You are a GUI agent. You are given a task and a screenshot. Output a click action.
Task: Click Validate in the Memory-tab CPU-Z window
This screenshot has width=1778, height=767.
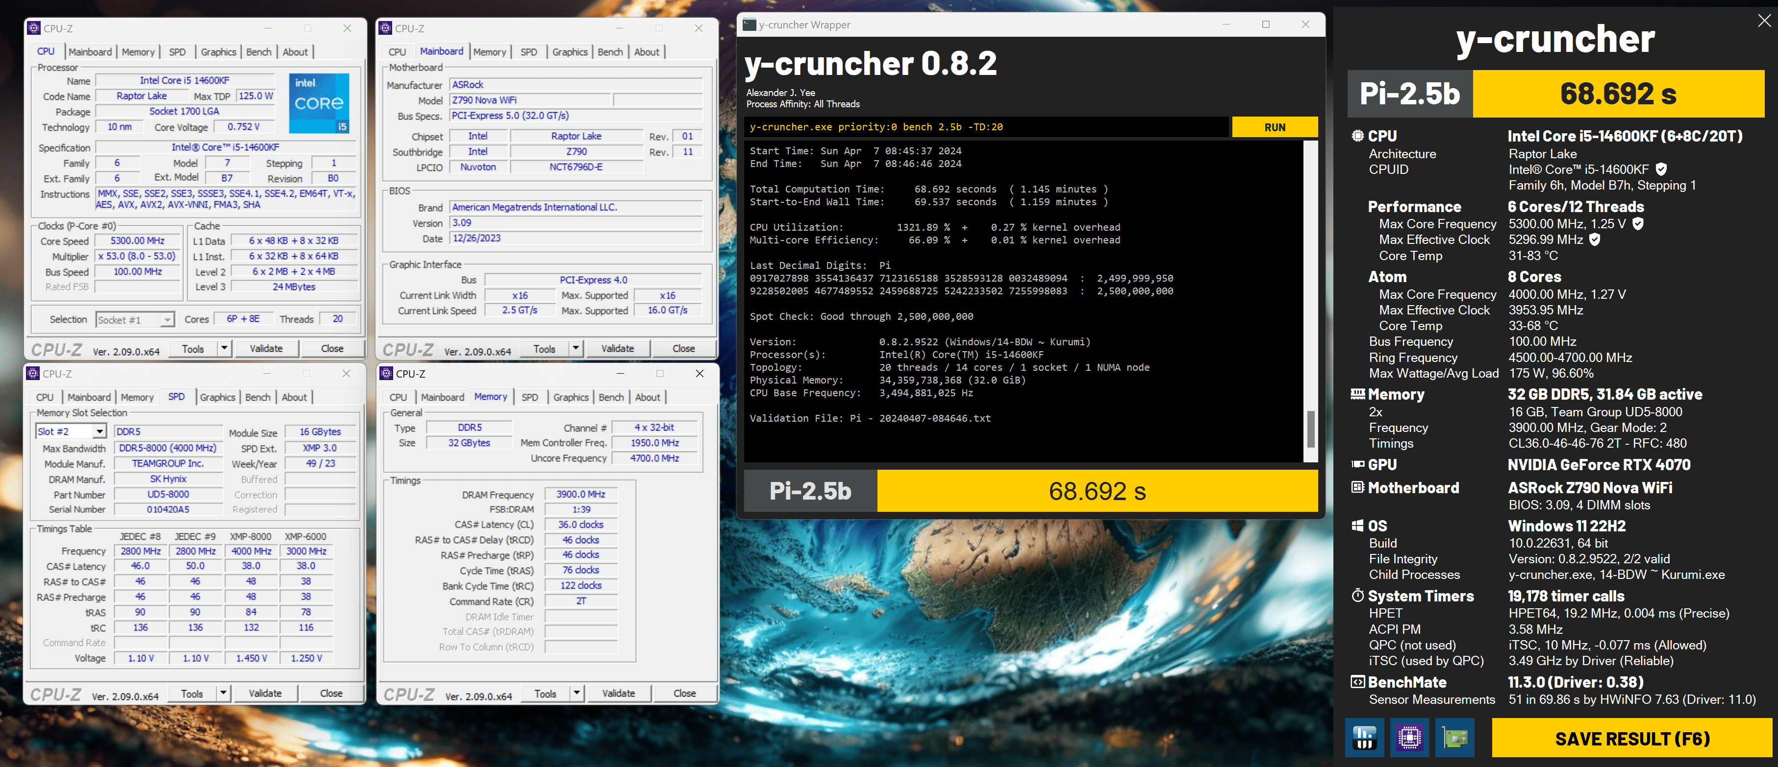tap(619, 693)
